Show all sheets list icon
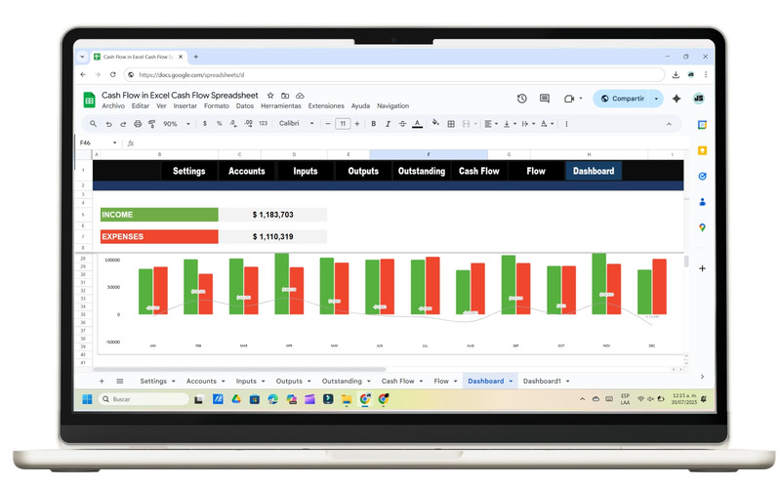Viewport: 781px width, 488px height. [119, 381]
